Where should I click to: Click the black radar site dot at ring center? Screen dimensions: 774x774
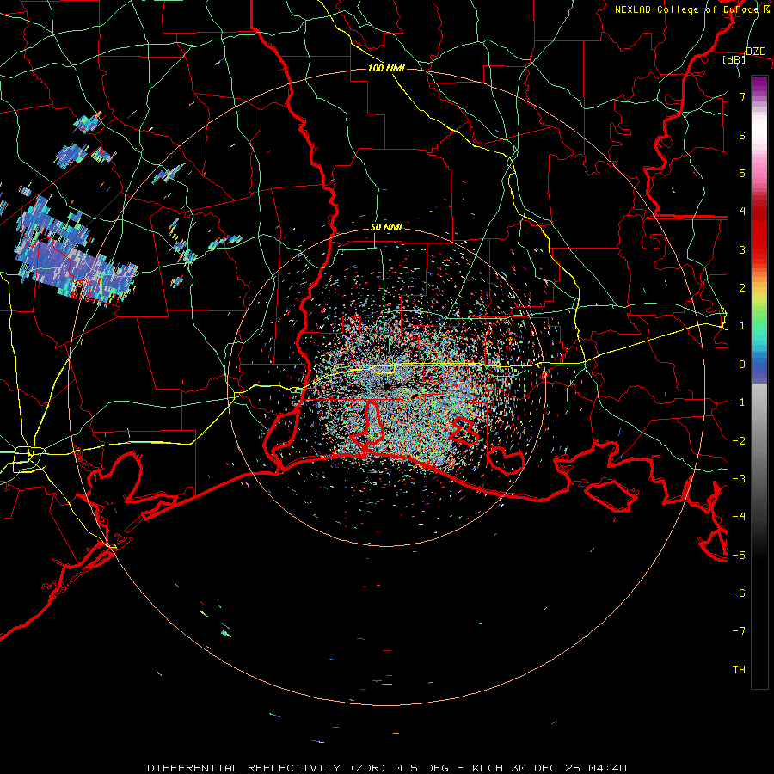pyautogui.click(x=387, y=386)
